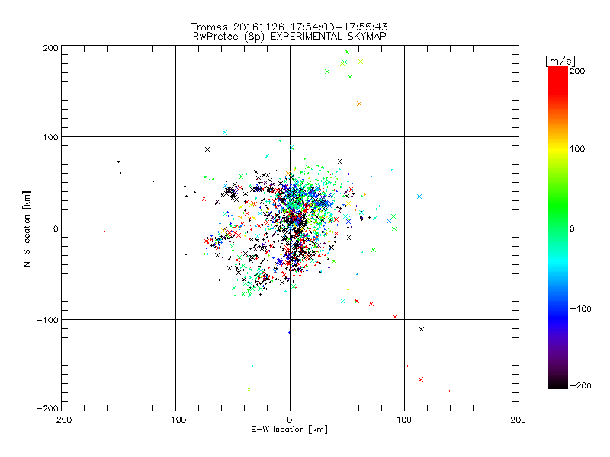This screenshot has height=457, width=610.
Task: Click the subtitle 'RwPretec (8p) EXPERIMENTAL SKYMAP'
Action: (290, 37)
